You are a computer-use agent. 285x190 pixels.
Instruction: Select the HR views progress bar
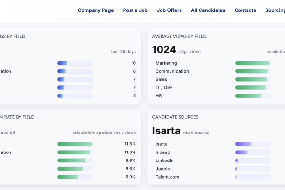click(252, 96)
